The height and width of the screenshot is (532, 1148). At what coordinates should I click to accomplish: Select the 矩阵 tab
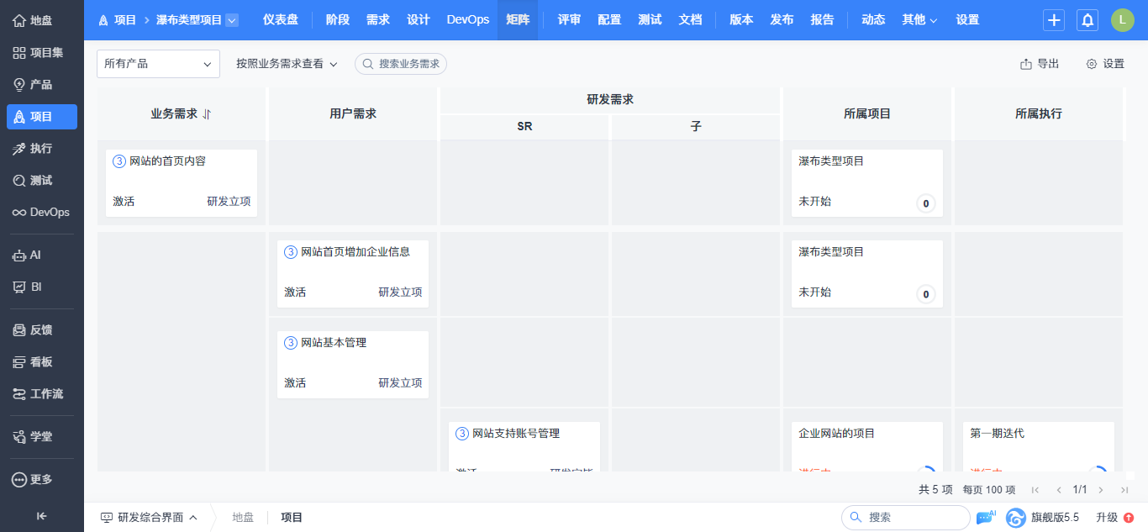[x=518, y=20]
